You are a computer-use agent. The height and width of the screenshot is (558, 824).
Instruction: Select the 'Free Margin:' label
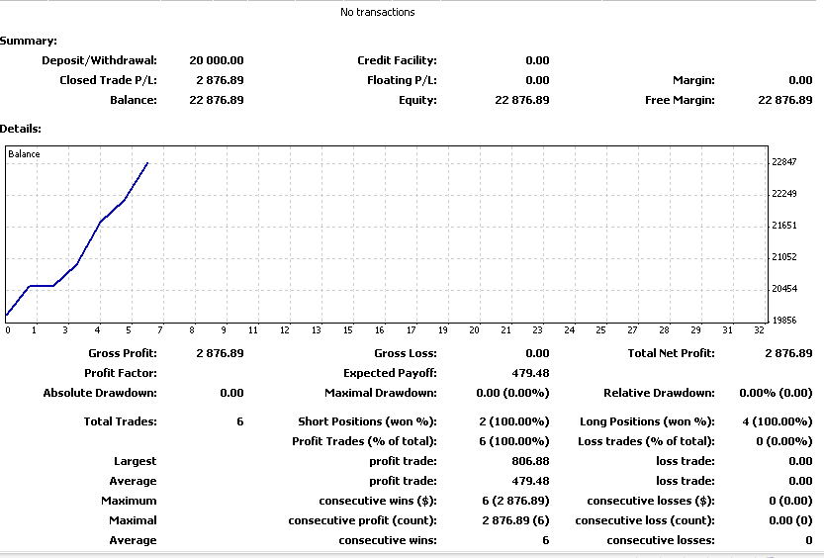(680, 100)
